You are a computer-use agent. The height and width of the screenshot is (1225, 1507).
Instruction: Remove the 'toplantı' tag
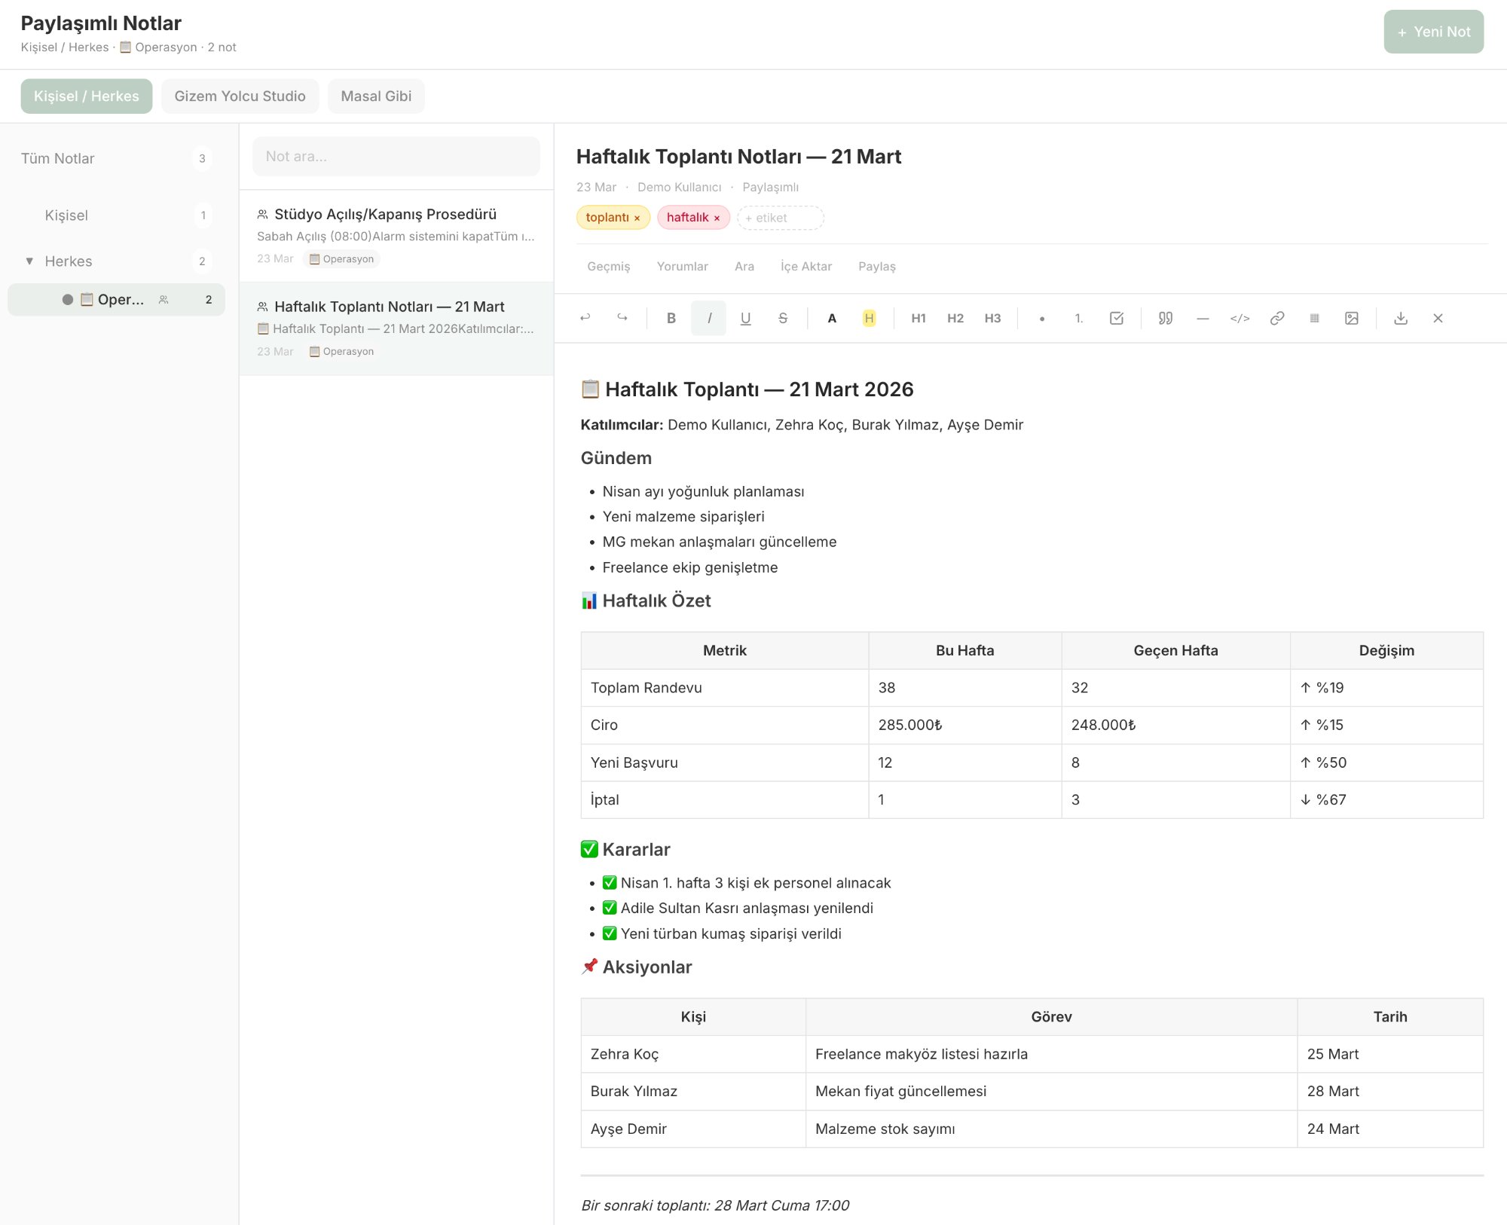click(637, 218)
